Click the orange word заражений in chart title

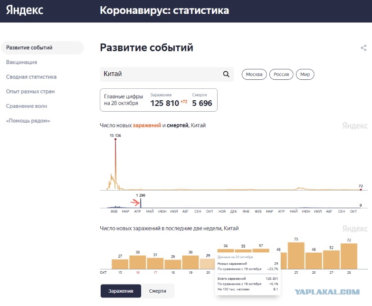[147, 125]
